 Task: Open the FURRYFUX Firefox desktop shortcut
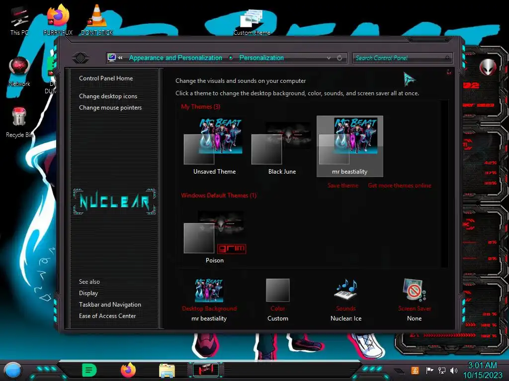pos(58,20)
